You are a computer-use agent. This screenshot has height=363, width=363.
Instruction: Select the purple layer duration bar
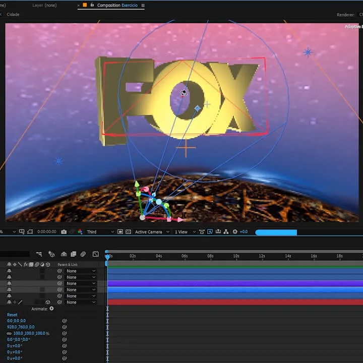click(x=235, y=283)
